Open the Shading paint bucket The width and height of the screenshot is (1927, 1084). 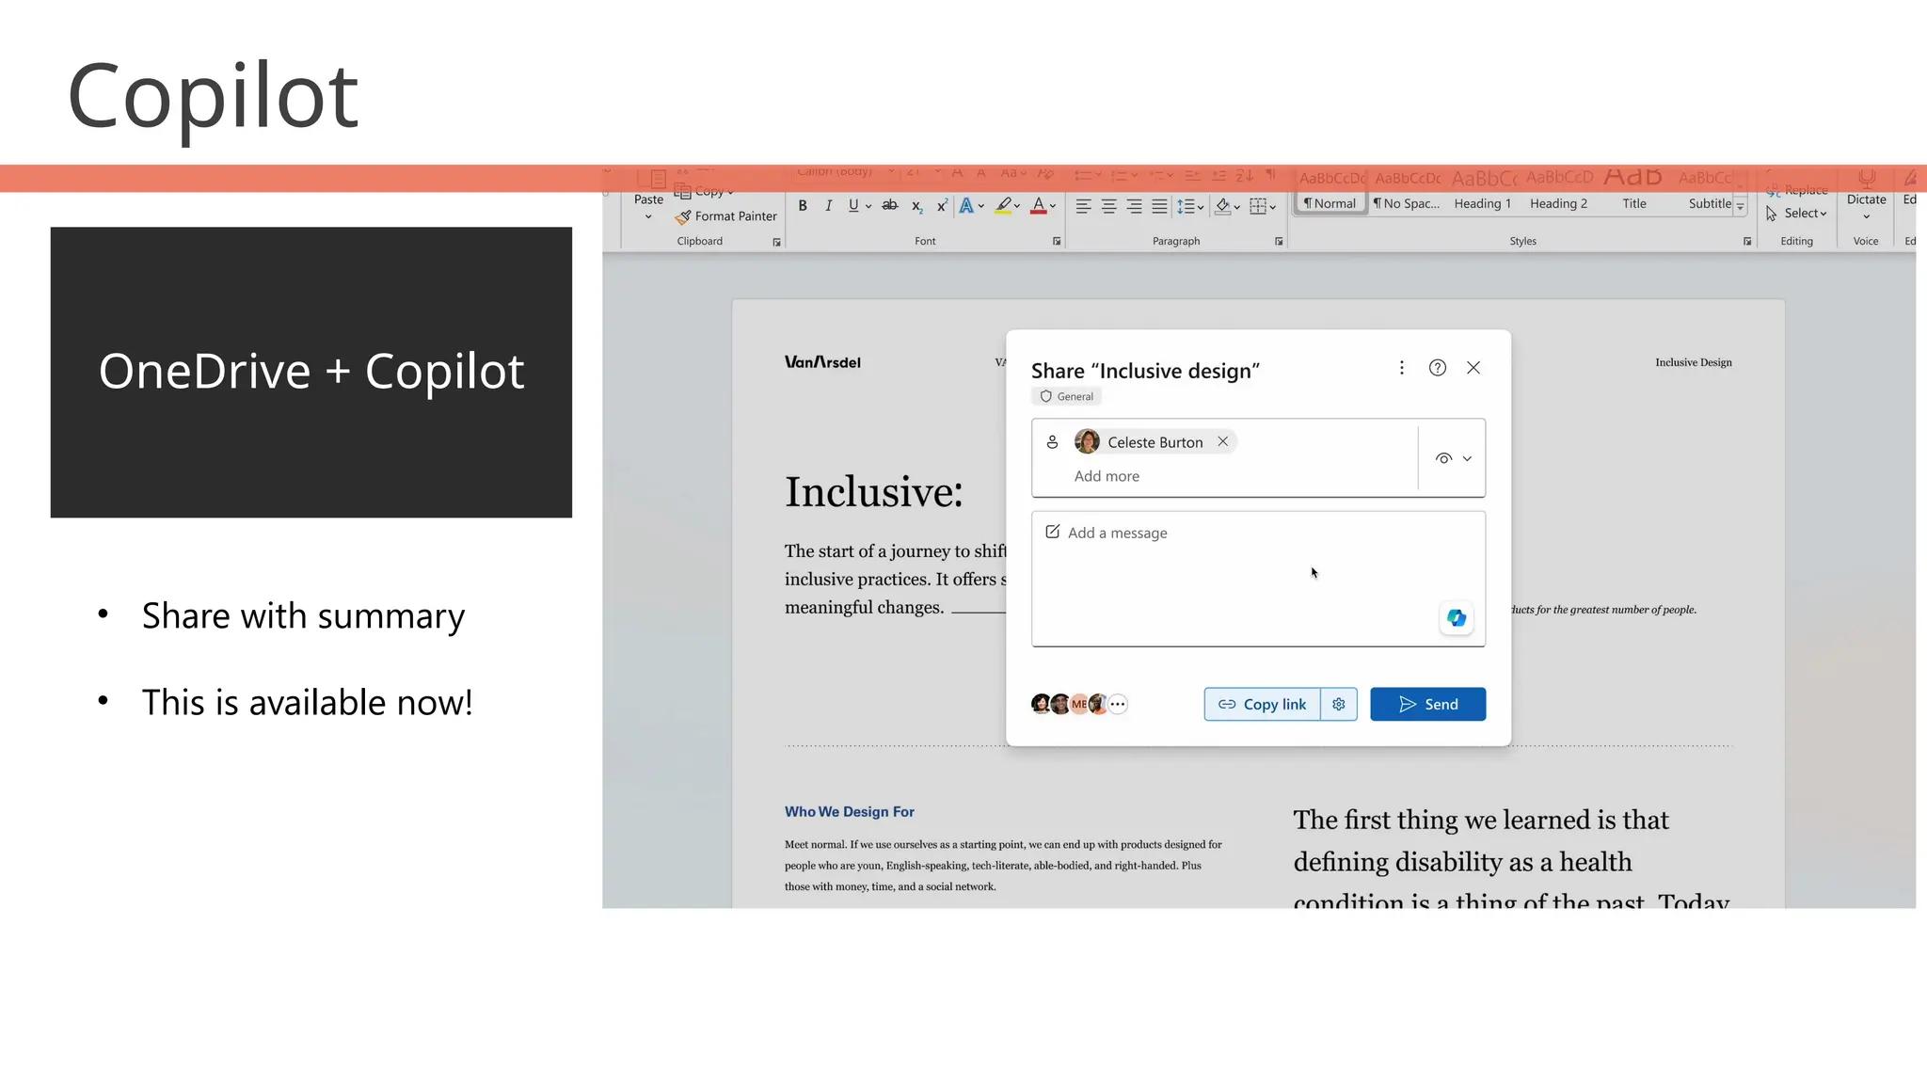[1223, 206]
